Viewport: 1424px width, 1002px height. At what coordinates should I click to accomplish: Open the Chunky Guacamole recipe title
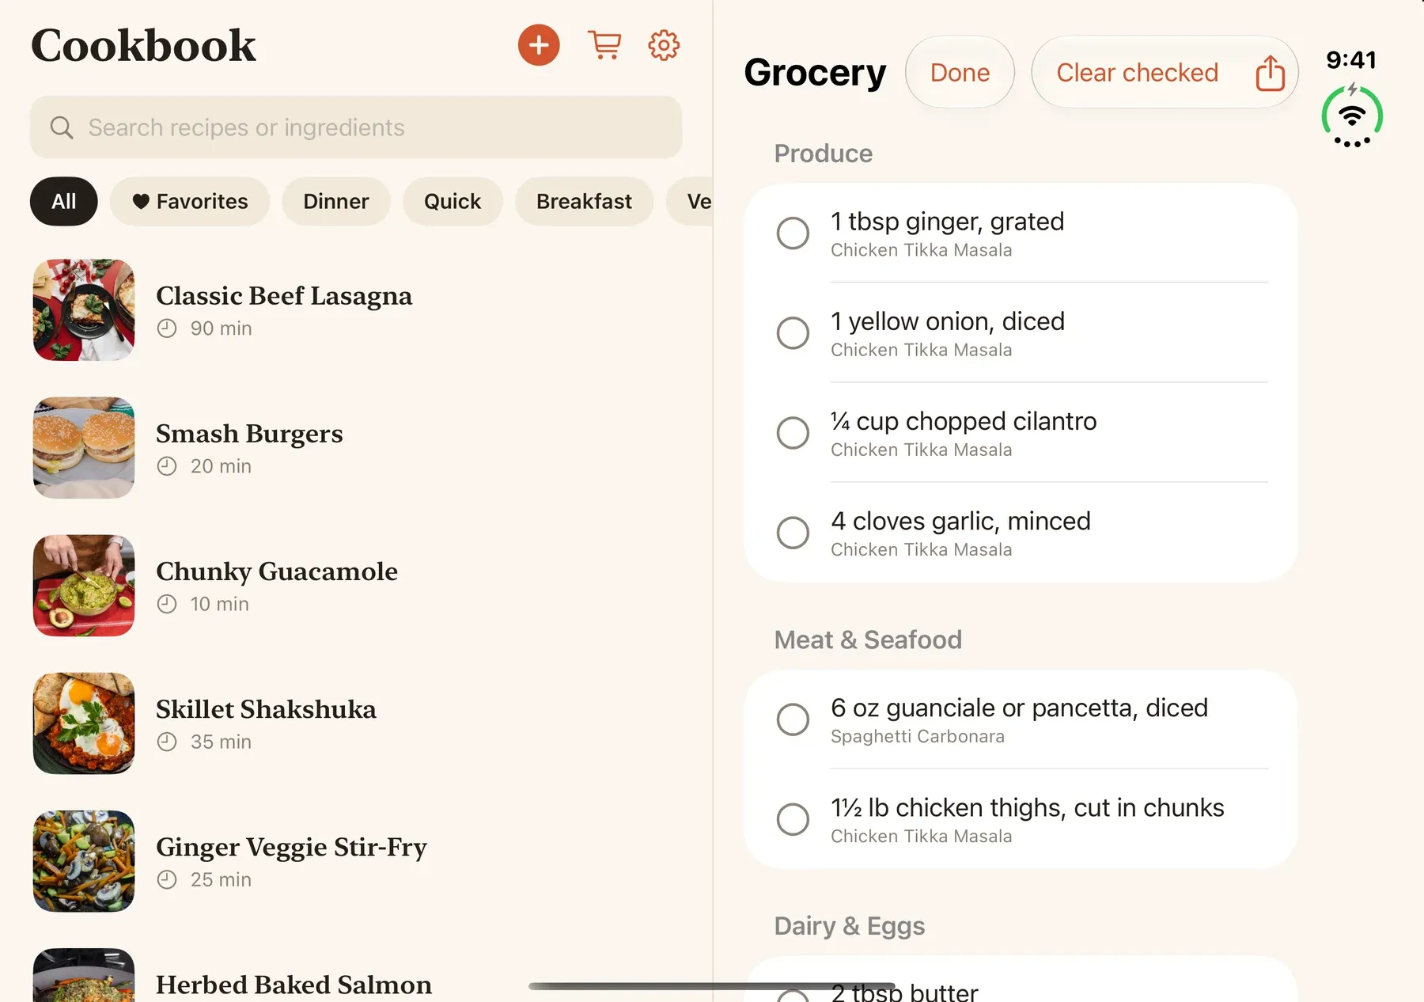click(x=277, y=571)
